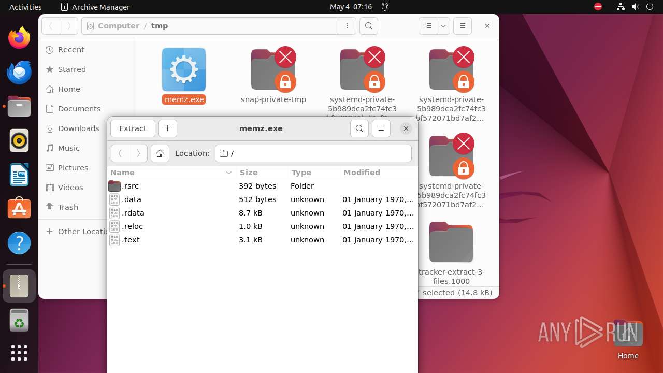Switch Files to list view

(x=428, y=26)
